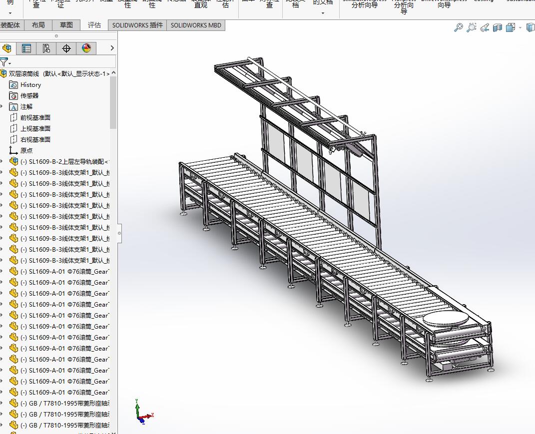The width and height of the screenshot is (535, 434).
Task: Switch to the 草图 tab
Action: tap(66, 25)
